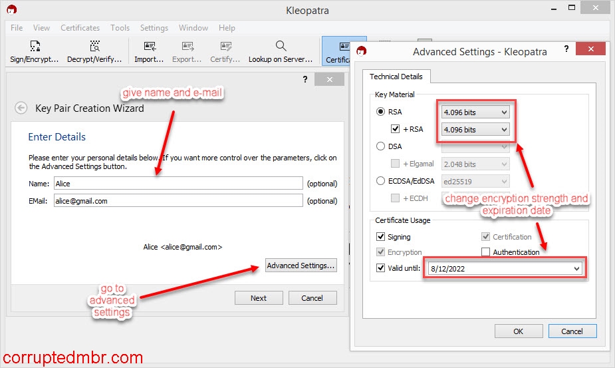This screenshot has height=368, width=615.
Task: Click the wizard help question mark
Action: (305, 79)
